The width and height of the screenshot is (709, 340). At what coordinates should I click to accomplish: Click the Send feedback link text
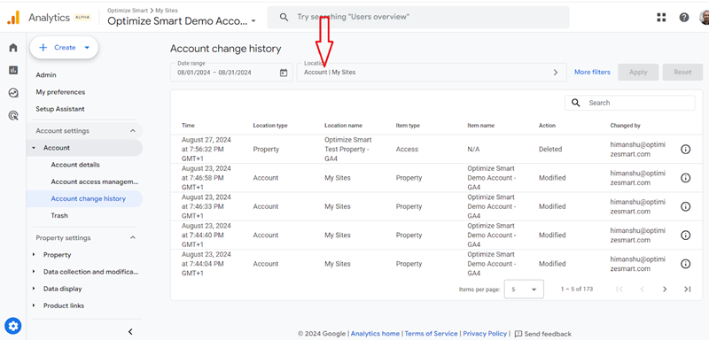click(548, 334)
